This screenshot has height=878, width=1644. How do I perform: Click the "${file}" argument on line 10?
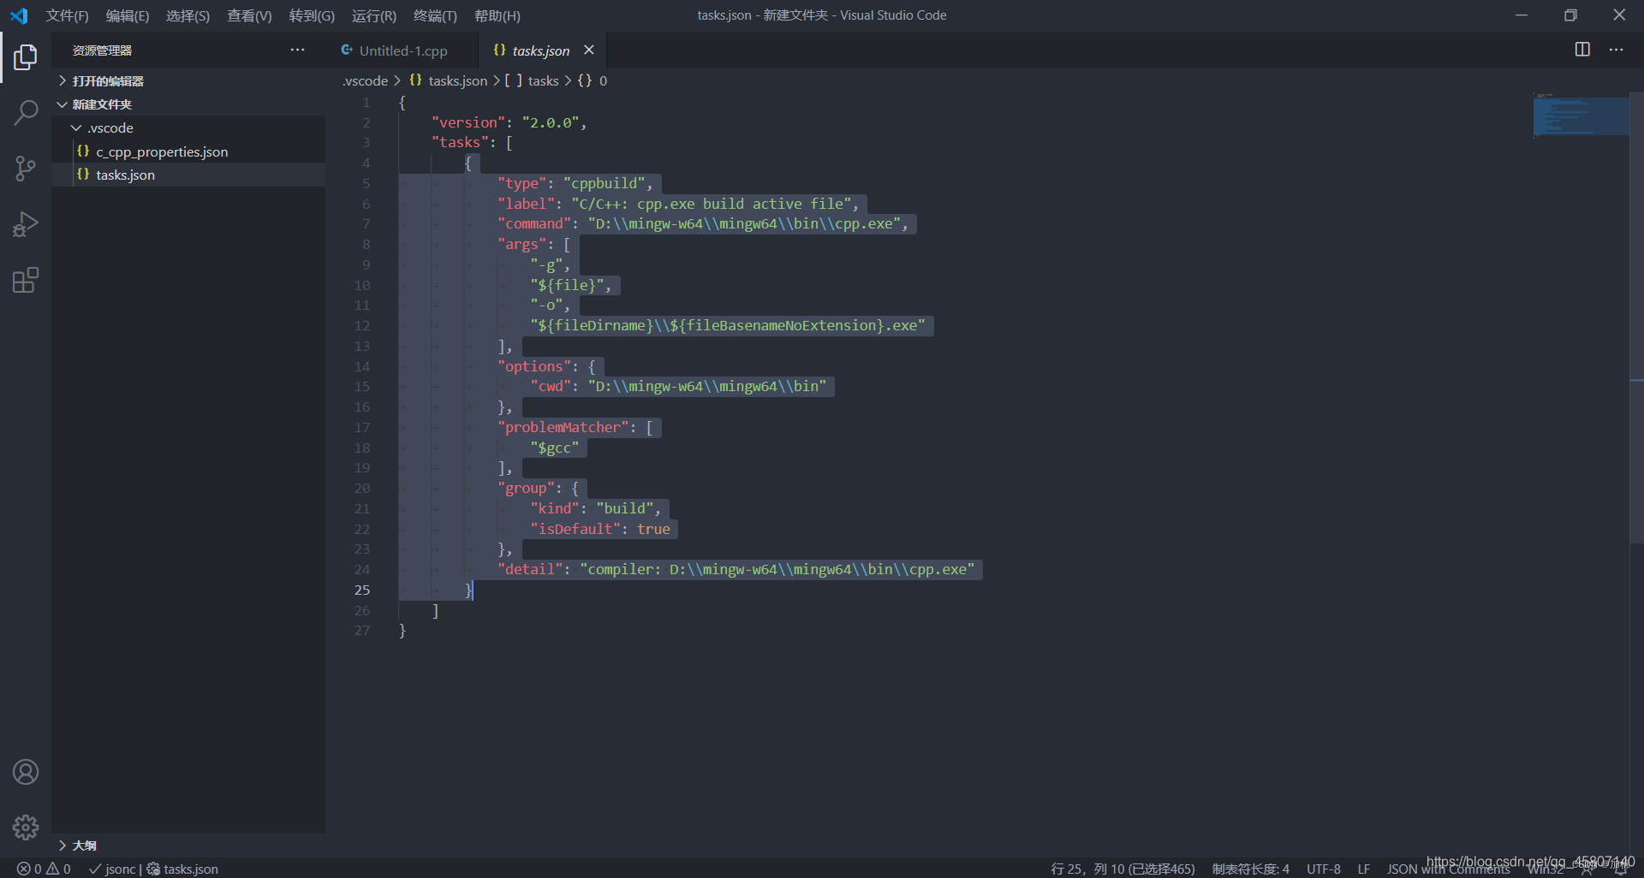click(x=567, y=285)
